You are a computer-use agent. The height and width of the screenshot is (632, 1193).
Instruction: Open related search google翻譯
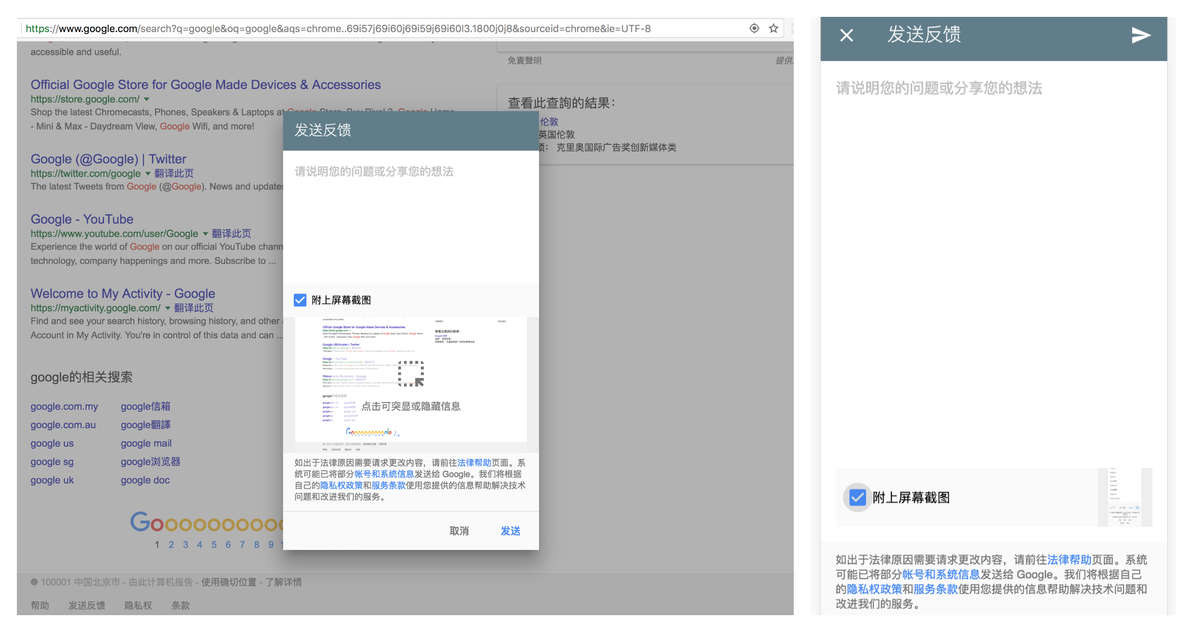pos(146,425)
